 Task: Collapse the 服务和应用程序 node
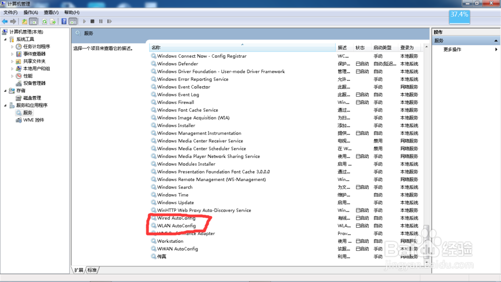5,105
